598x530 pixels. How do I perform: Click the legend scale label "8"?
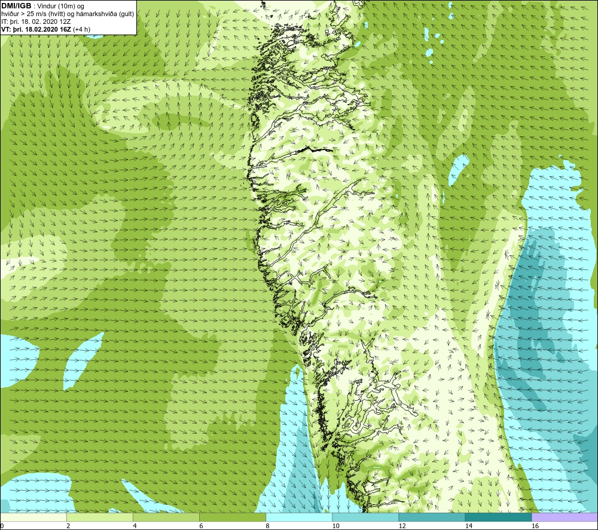267,526
